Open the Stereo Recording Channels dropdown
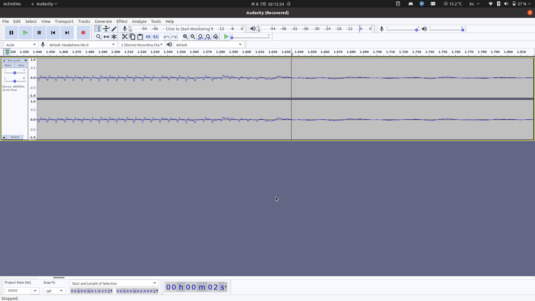535x301 pixels. tap(142, 45)
